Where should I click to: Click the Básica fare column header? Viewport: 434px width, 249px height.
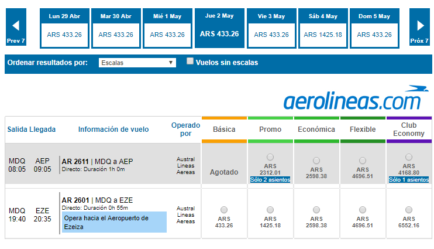click(224, 129)
